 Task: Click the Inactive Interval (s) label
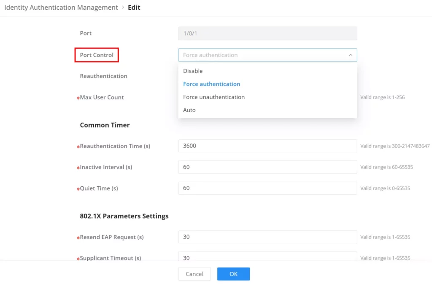tap(106, 167)
